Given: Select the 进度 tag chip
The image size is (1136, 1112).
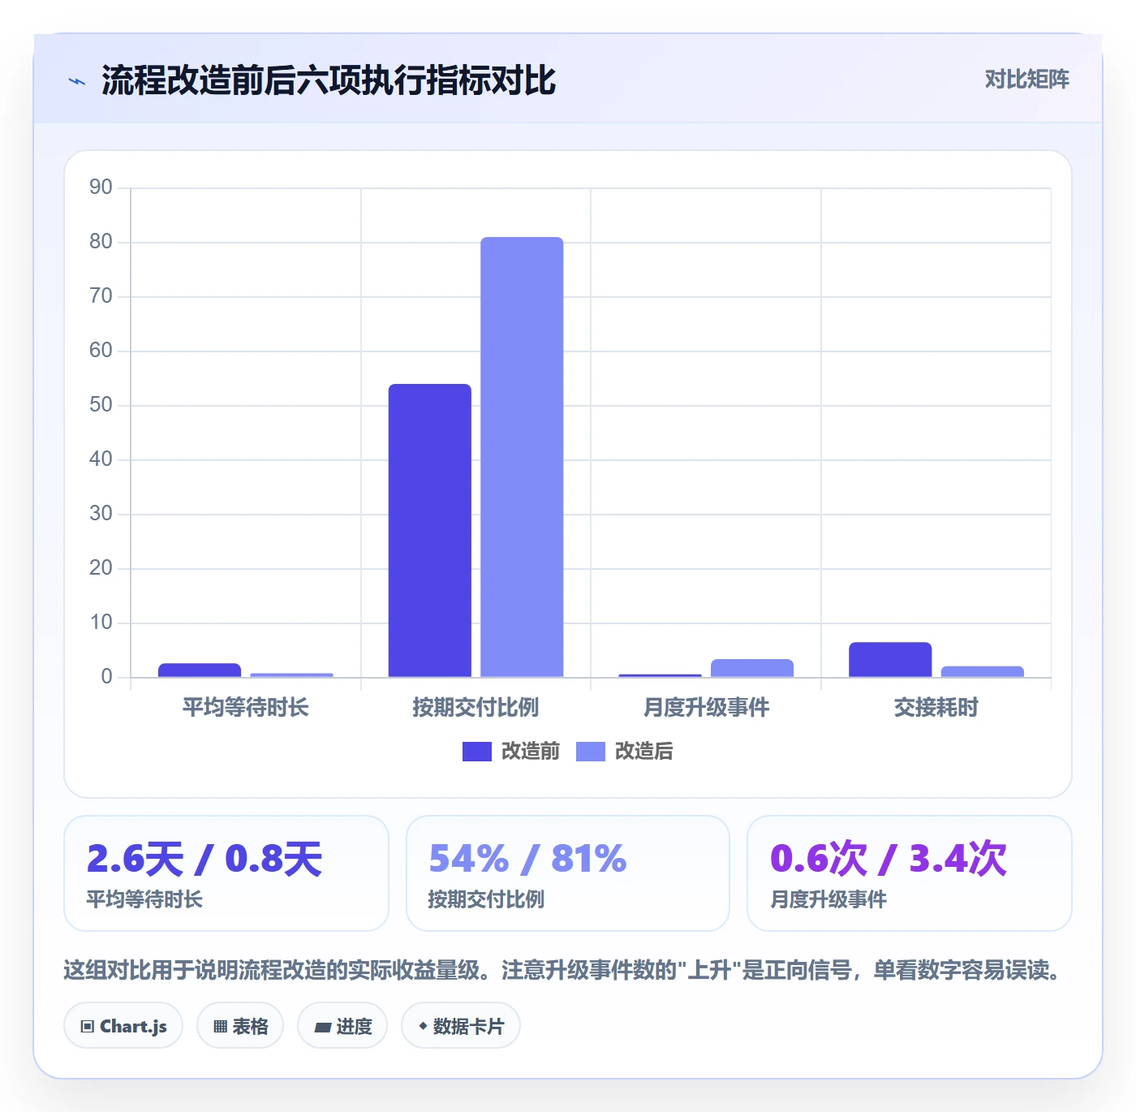Looking at the screenshot, I should coord(342,1026).
